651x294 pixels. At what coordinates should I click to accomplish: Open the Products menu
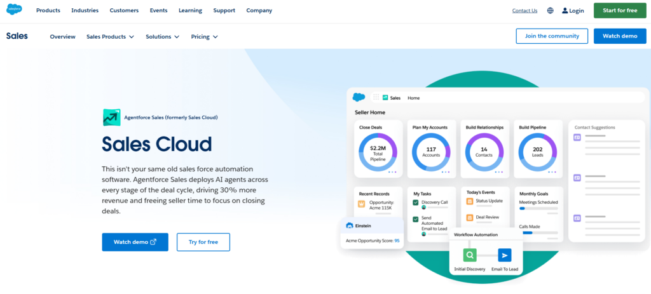click(x=48, y=10)
